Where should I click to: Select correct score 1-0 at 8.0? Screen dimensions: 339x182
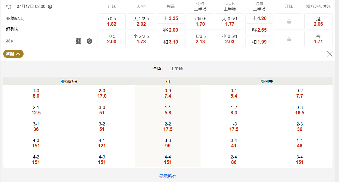click(36, 93)
